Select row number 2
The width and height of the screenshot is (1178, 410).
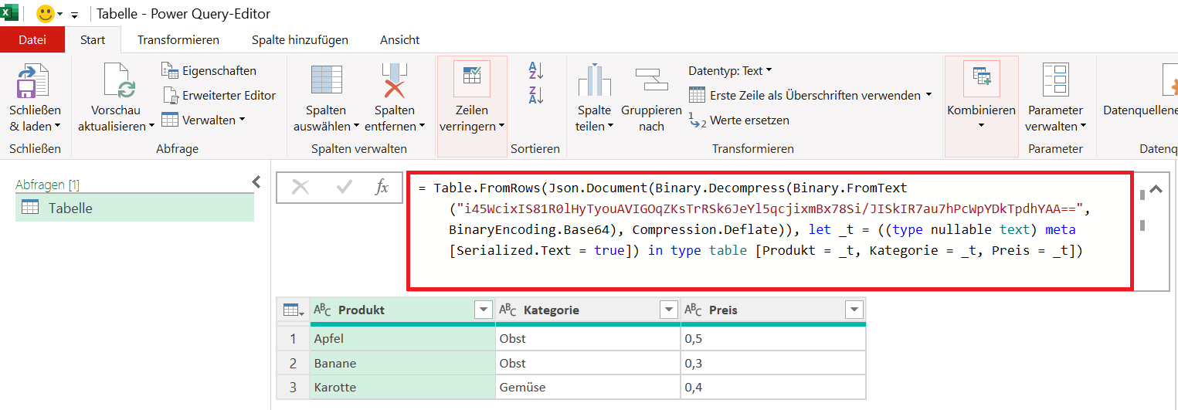click(293, 363)
